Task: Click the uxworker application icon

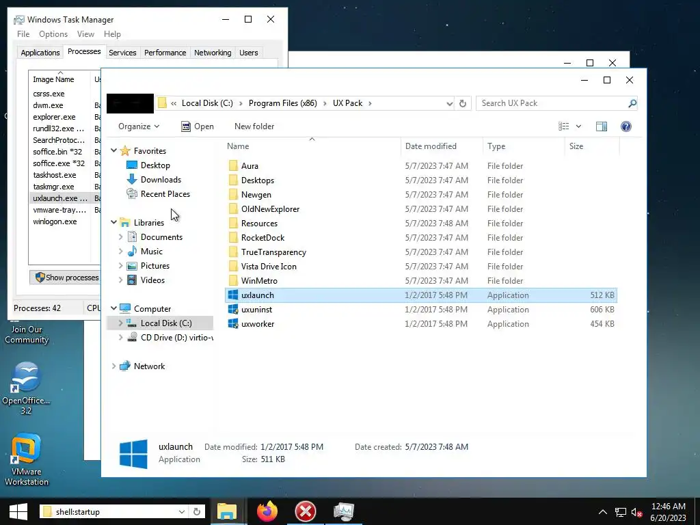Action: click(233, 323)
